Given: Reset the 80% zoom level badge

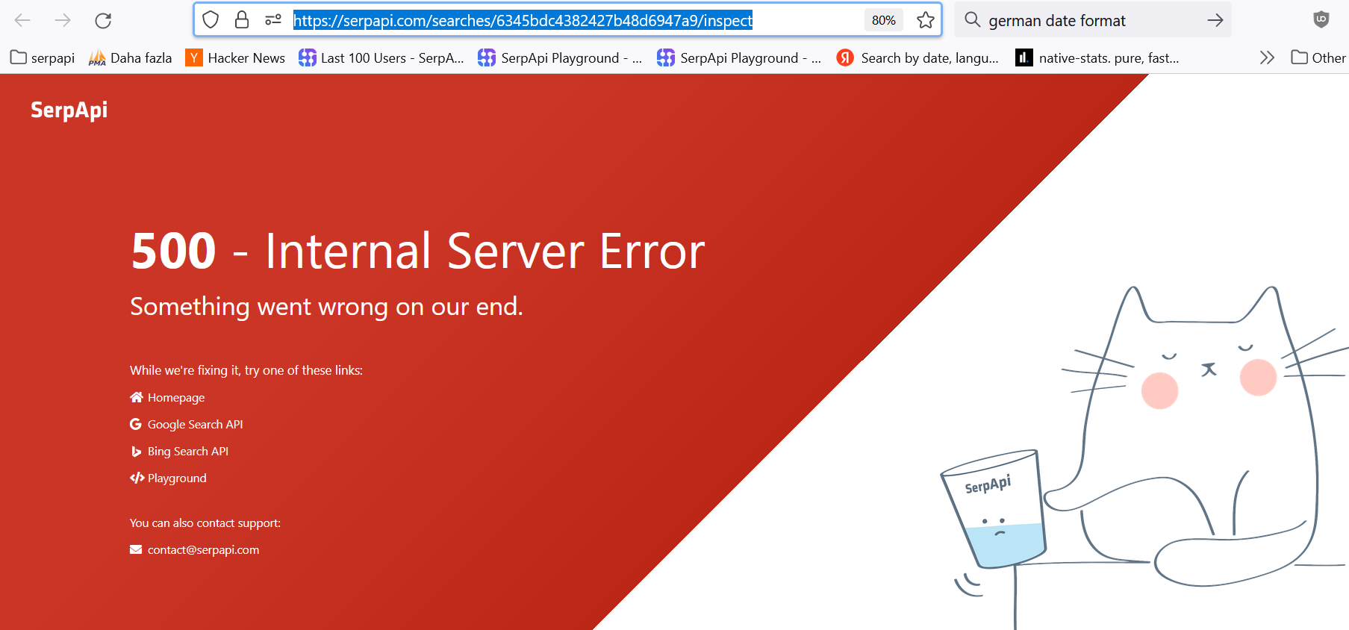Looking at the screenshot, I should (x=884, y=20).
